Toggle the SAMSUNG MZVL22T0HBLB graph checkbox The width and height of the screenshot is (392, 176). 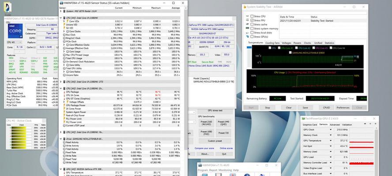(x=290, y=53)
